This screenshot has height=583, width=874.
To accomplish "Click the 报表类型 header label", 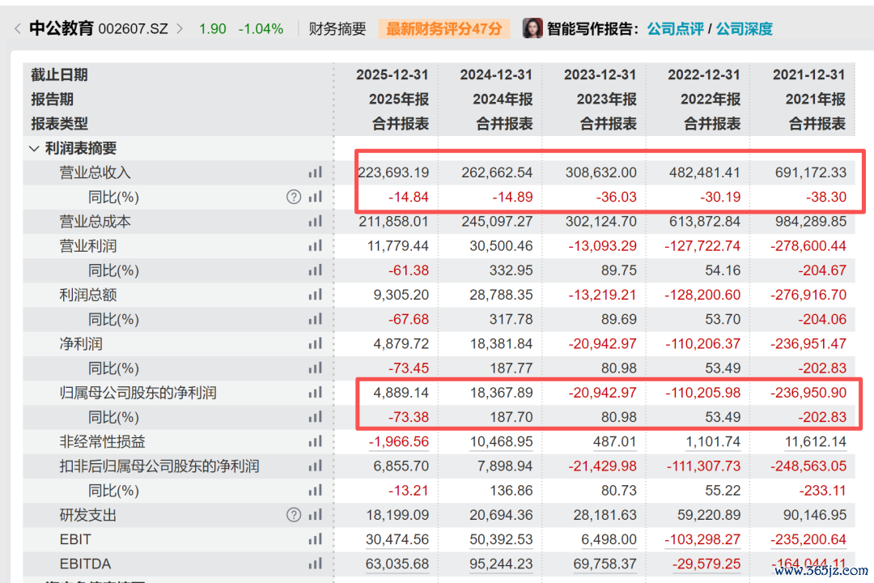I will click(x=59, y=124).
